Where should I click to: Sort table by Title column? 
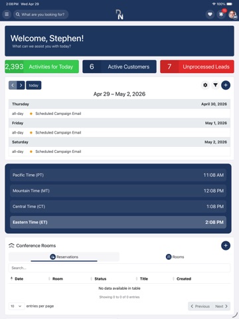(x=144, y=279)
